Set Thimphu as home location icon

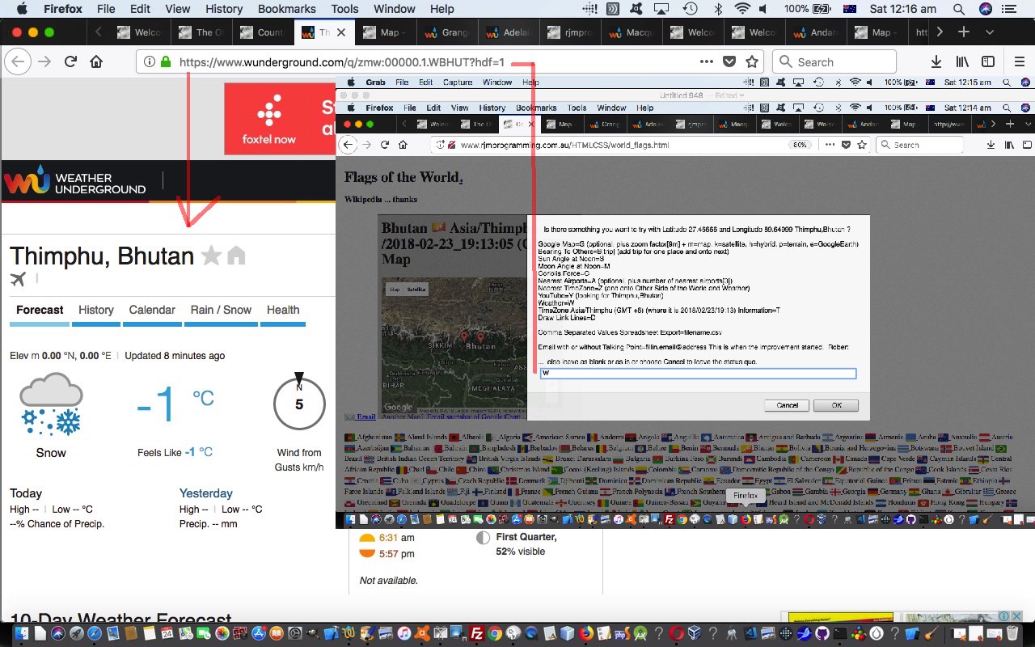point(235,256)
